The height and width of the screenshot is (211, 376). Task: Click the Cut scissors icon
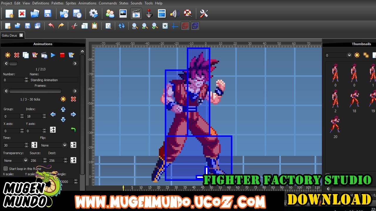tap(74, 26)
